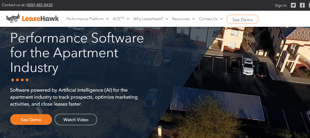Expand the Contact Us dropdown arrow

221,19
